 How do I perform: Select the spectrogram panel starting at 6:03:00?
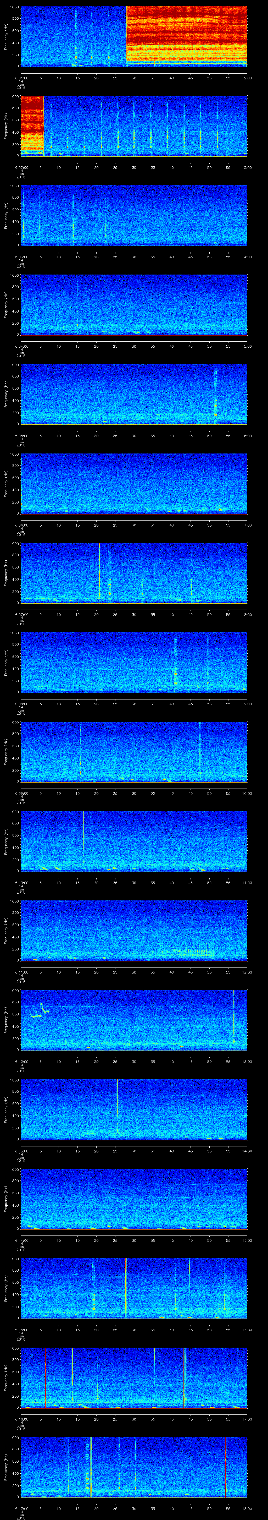click(x=134, y=215)
